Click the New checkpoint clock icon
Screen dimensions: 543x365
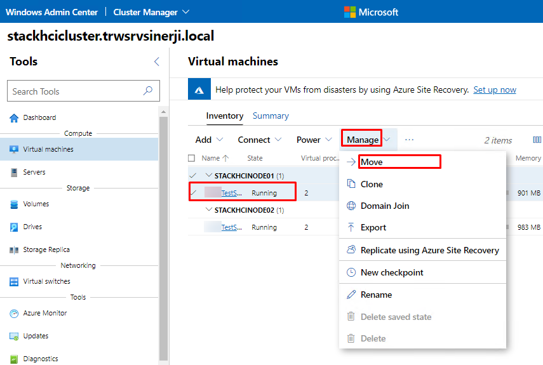pyautogui.click(x=351, y=272)
